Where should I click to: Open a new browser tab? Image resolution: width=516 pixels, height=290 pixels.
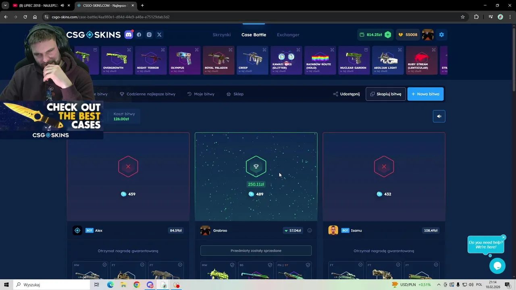(x=142, y=5)
